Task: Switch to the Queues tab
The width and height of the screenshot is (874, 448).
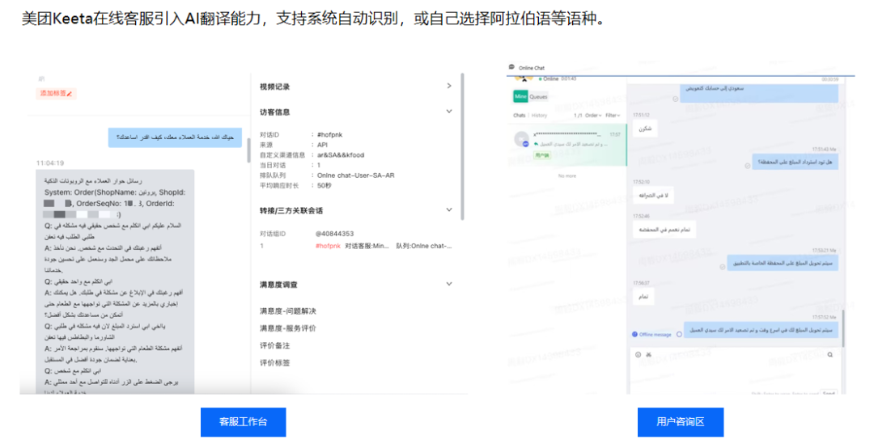Action: pos(538,96)
